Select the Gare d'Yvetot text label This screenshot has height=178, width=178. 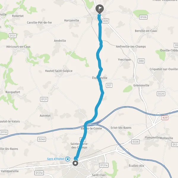56,159
